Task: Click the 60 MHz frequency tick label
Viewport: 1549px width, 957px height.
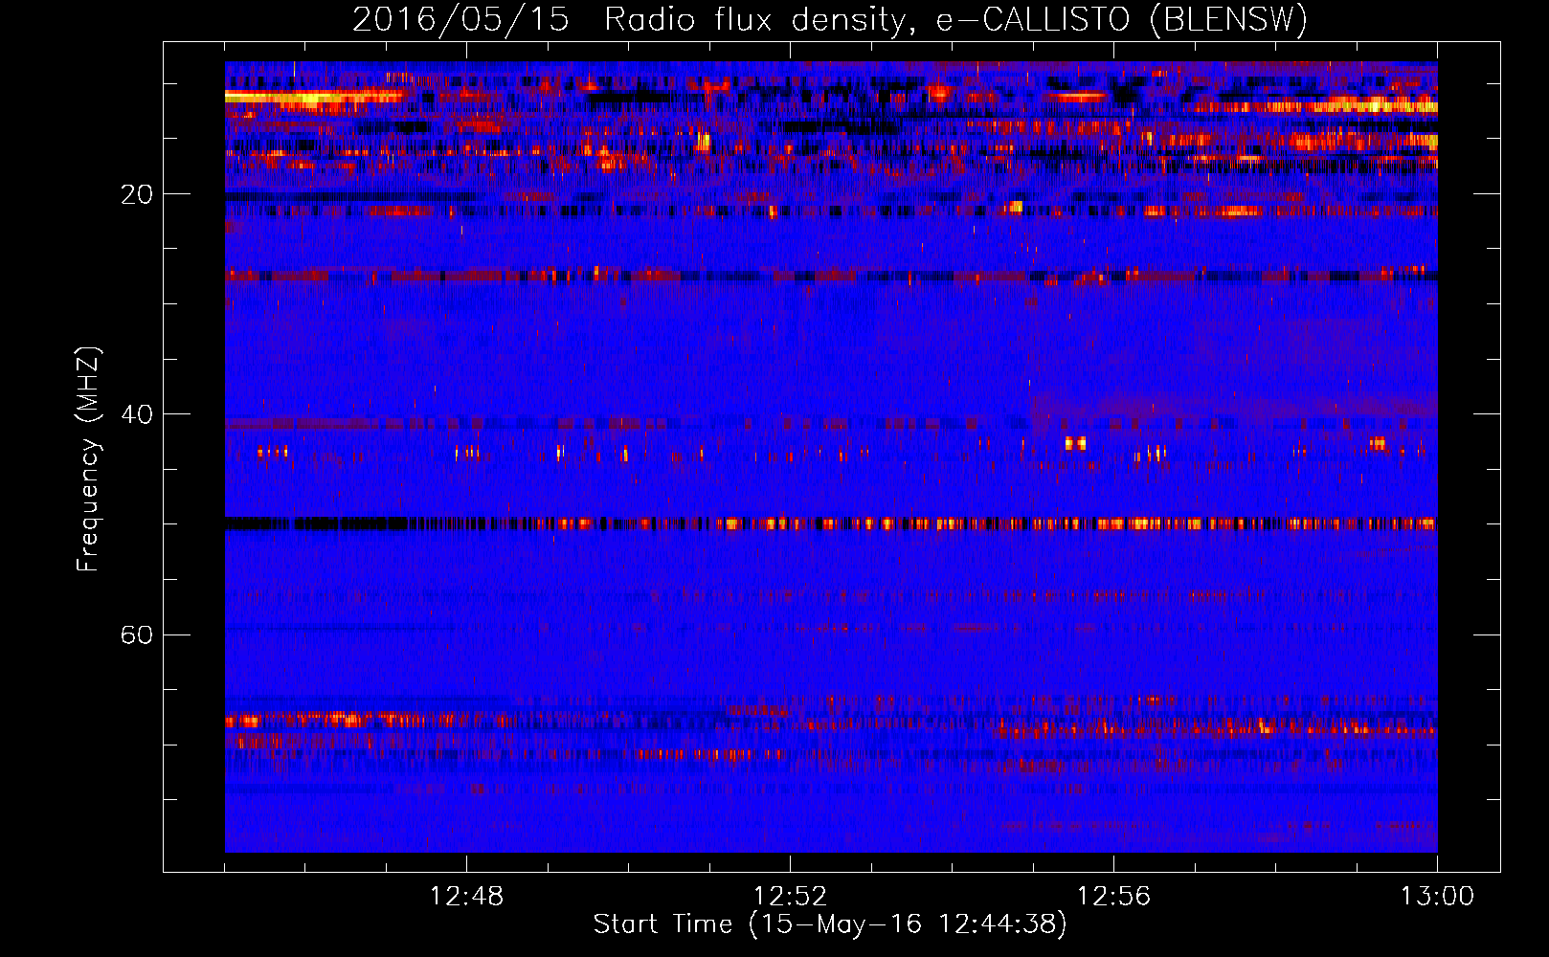Action: [x=136, y=634]
